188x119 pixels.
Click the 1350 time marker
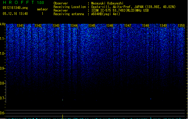(181, 26)
